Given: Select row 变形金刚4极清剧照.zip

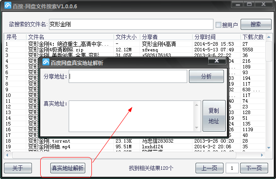Looking at the screenshot, I should 134,50.
